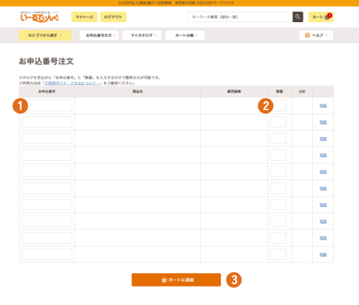Open the ヘルプ dropdown menu
Image resolution: width=359 pixels, height=305 pixels.
click(x=316, y=35)
